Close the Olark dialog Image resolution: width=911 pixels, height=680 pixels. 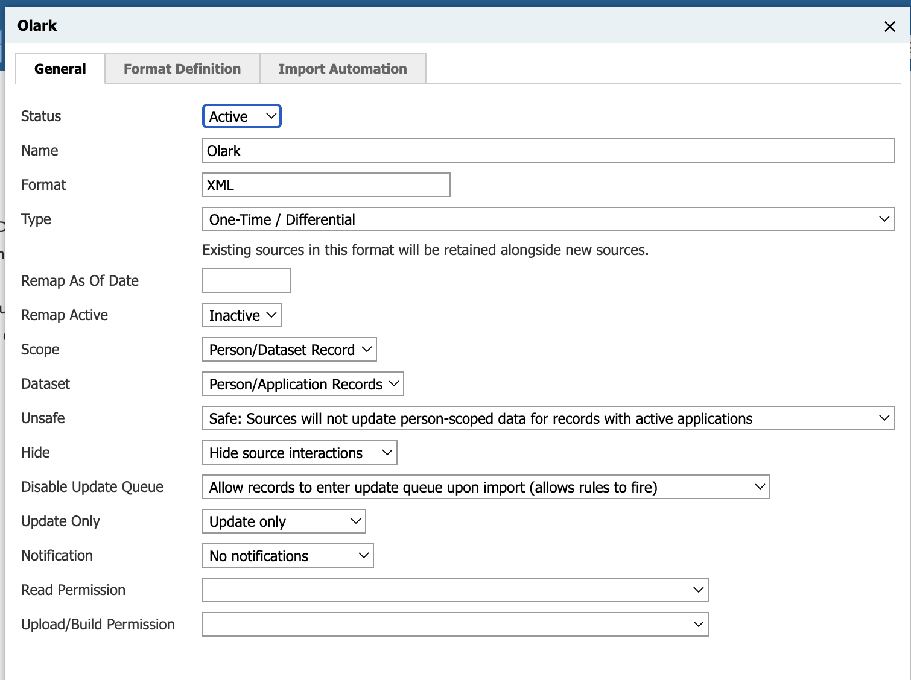(890, 26)
